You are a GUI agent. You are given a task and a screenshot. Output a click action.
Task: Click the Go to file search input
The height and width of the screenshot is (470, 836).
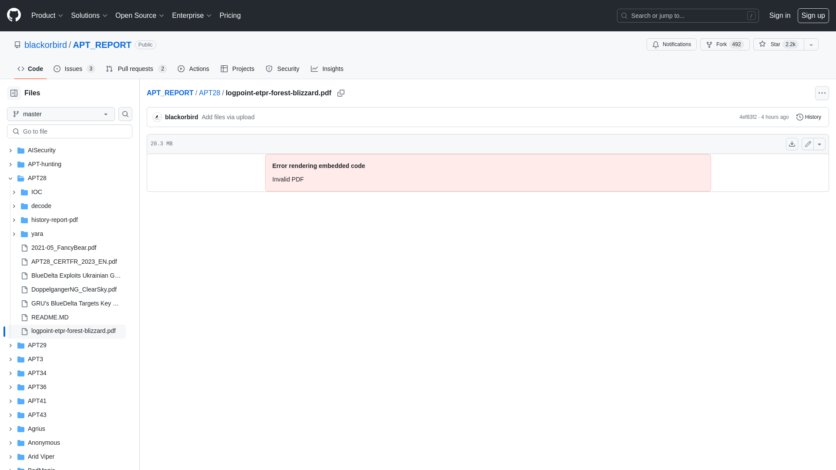click(x=70, y=131)
